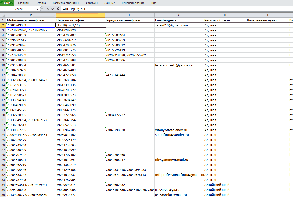Expand the Name Box dropdown arrow
Screen dimensions: 293x197
37,9
